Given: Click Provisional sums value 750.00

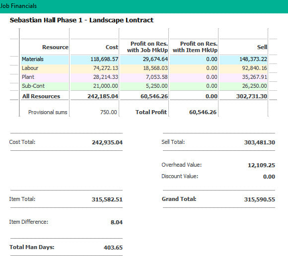Looking at the screenshot, I should 109,112.
